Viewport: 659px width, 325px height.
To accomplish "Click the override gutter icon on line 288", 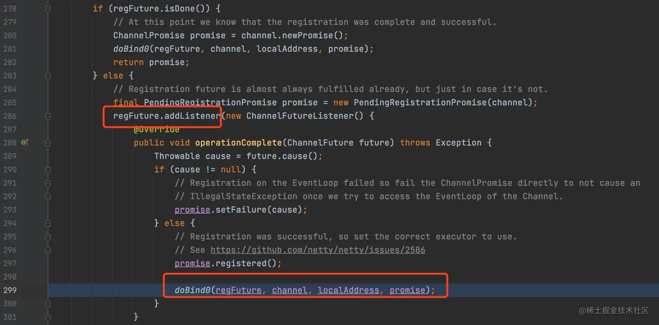I will [25, 143].
